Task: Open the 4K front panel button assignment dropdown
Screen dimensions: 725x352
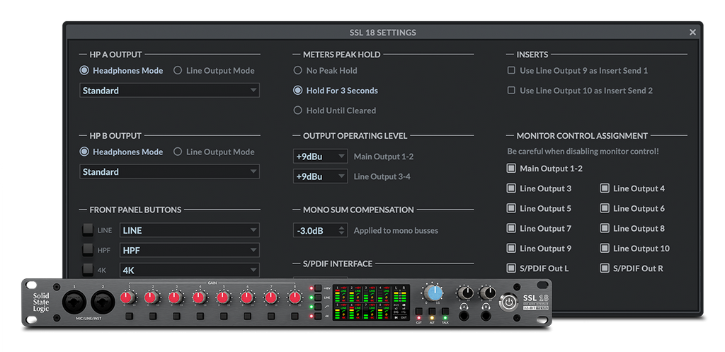Action: 190,270
